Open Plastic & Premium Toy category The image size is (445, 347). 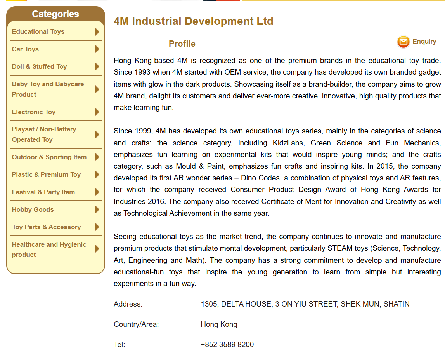[46, 174]
